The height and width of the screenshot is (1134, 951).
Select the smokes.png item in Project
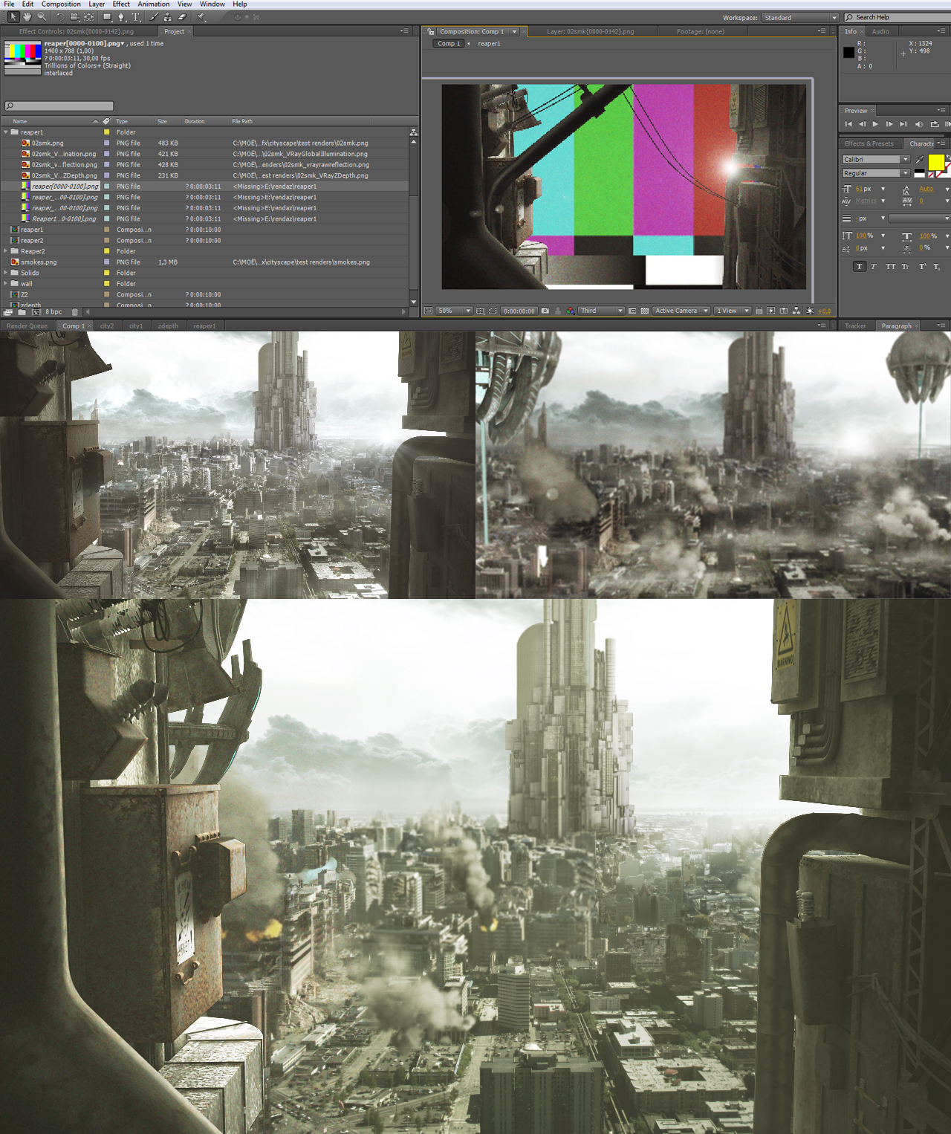click(x=39, y=262)
